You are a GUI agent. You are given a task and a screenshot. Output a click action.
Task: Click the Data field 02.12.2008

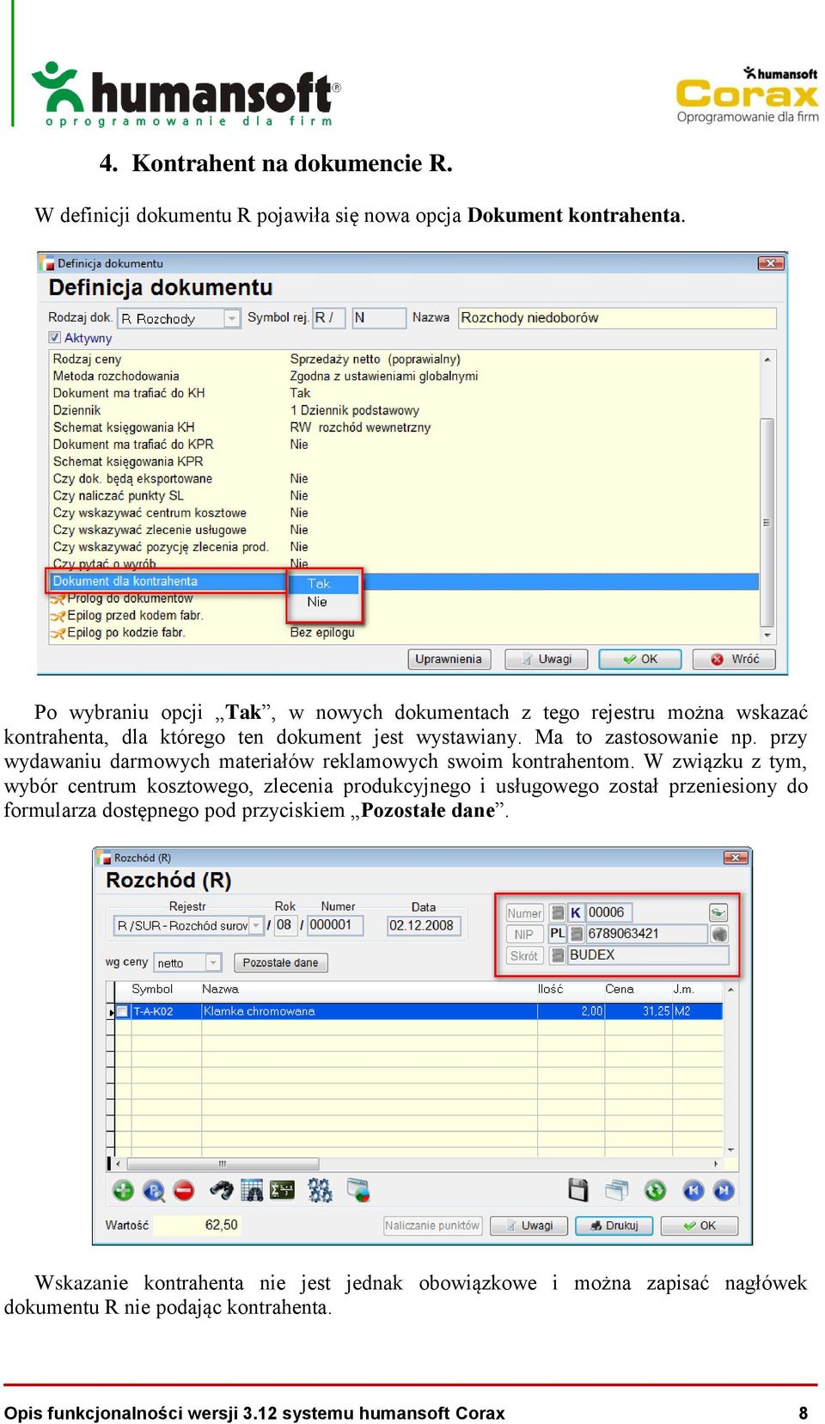[424, 925]
